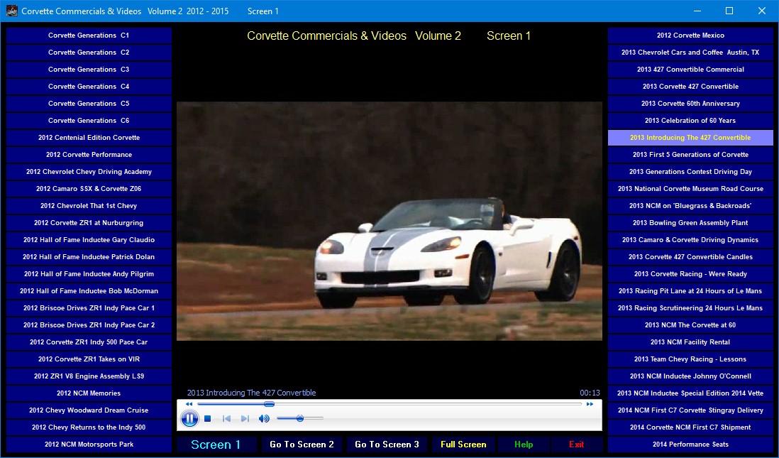Select 2012 Centenial Edition Corvette
Image resolution: width=779 pixels, height=458 pixels.
[89, 138]
